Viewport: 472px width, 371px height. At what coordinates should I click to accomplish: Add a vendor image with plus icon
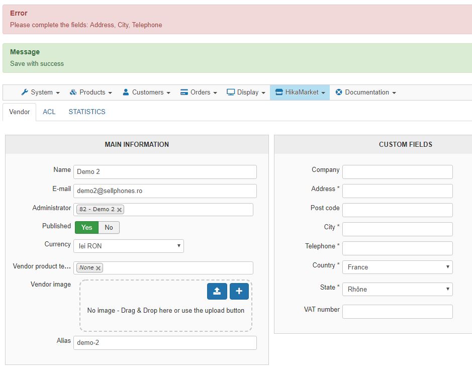coord(239,291)
